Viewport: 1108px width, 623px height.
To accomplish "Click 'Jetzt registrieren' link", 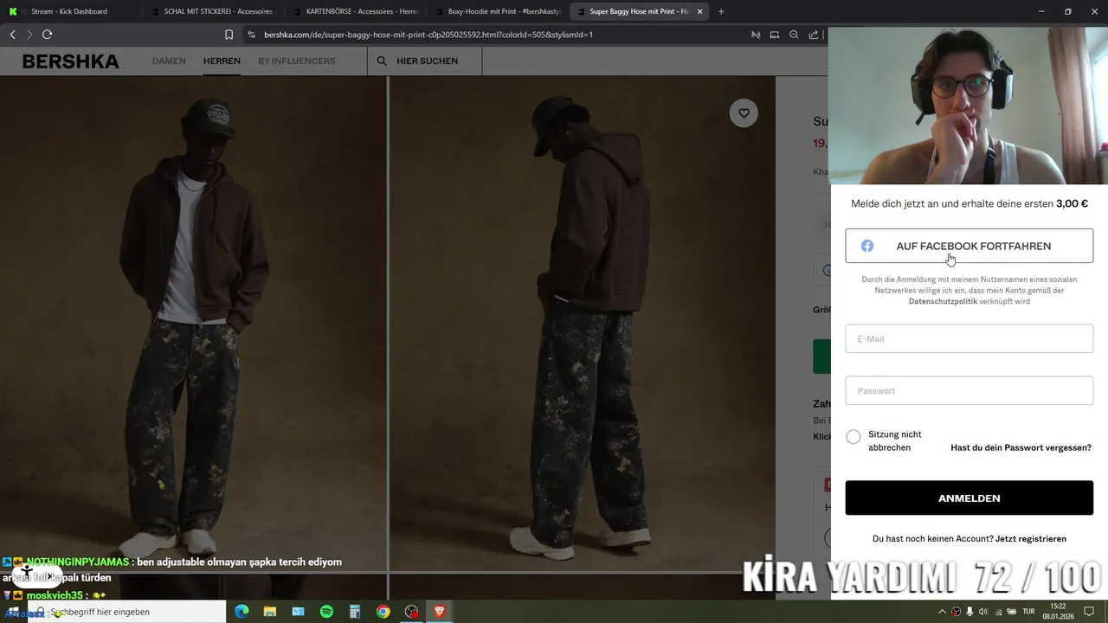I will coord(1030,539).
